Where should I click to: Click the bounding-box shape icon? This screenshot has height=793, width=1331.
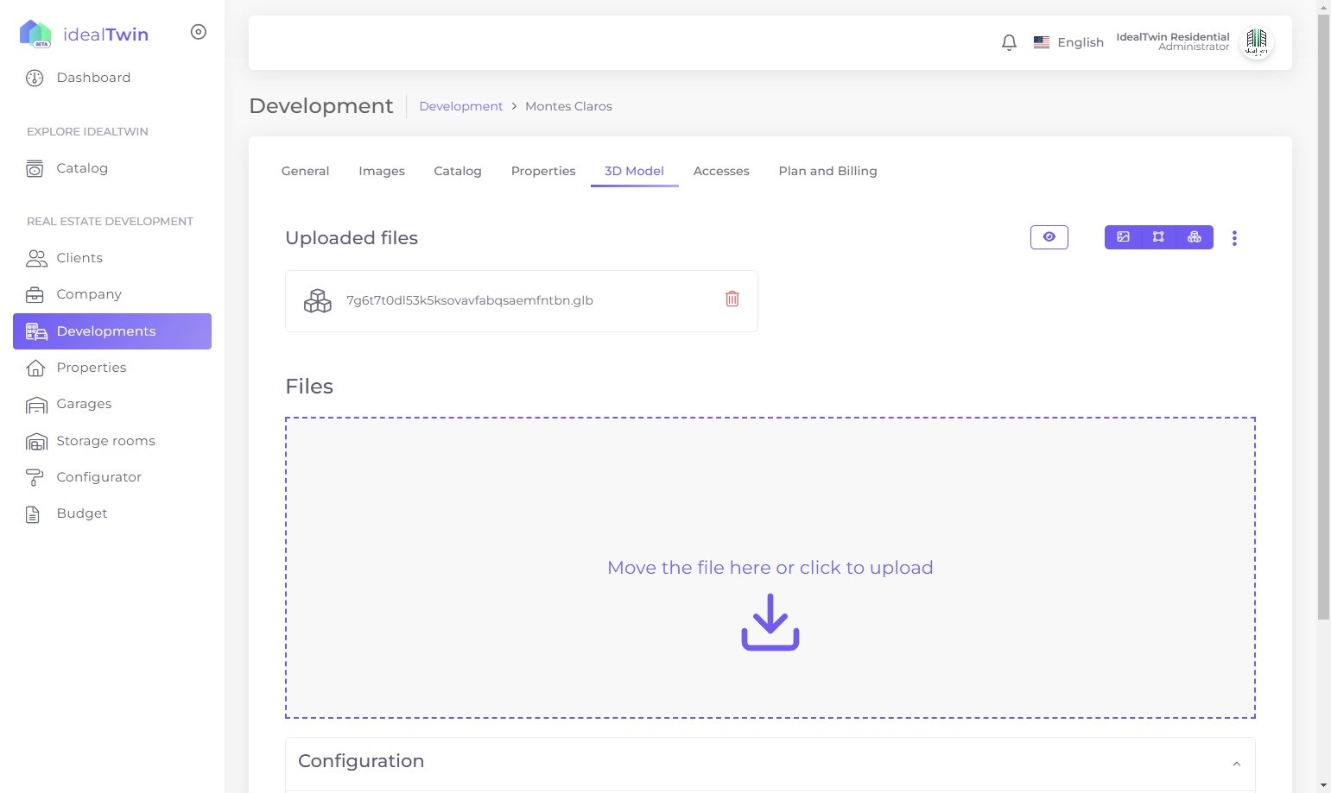(x=1158, y=237)
